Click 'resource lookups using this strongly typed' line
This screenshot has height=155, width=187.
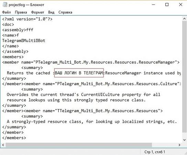[76, 100]
